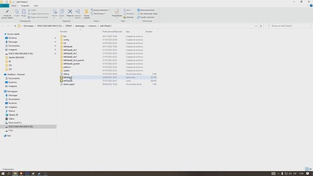The image size is (313, 176).
Task: Click the Pegar clipboard icon
Action: (x=23, y=12)
